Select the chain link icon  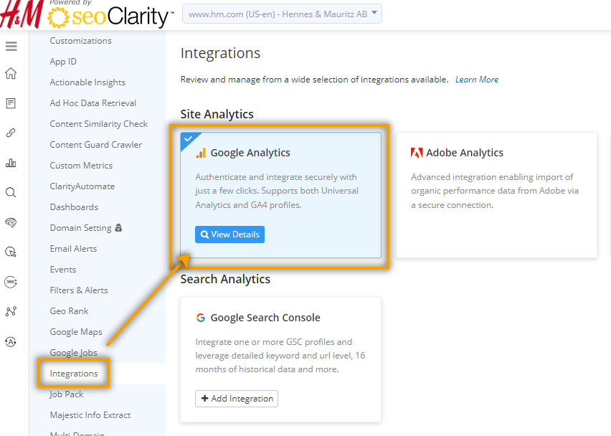11,133
